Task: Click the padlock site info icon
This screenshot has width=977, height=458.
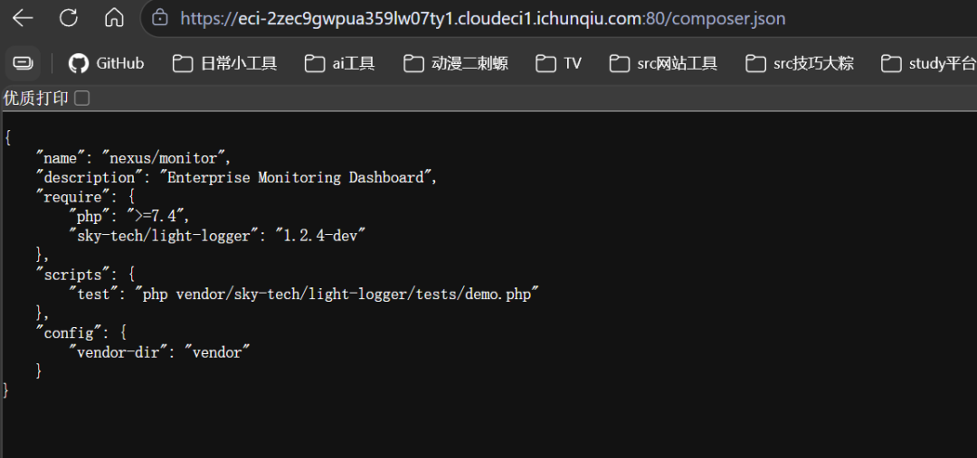Action: tap(160, 17)
